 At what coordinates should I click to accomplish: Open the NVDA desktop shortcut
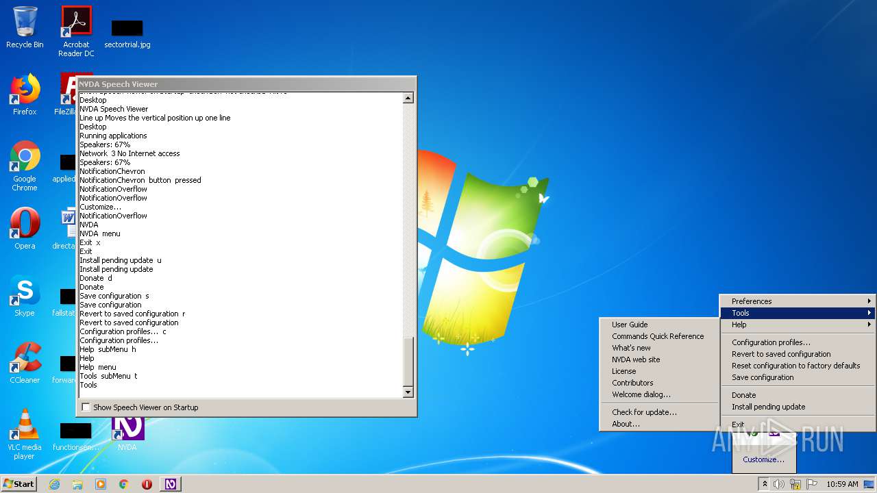click(127, 433)
